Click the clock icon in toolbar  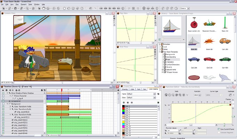tap(176, 8)
